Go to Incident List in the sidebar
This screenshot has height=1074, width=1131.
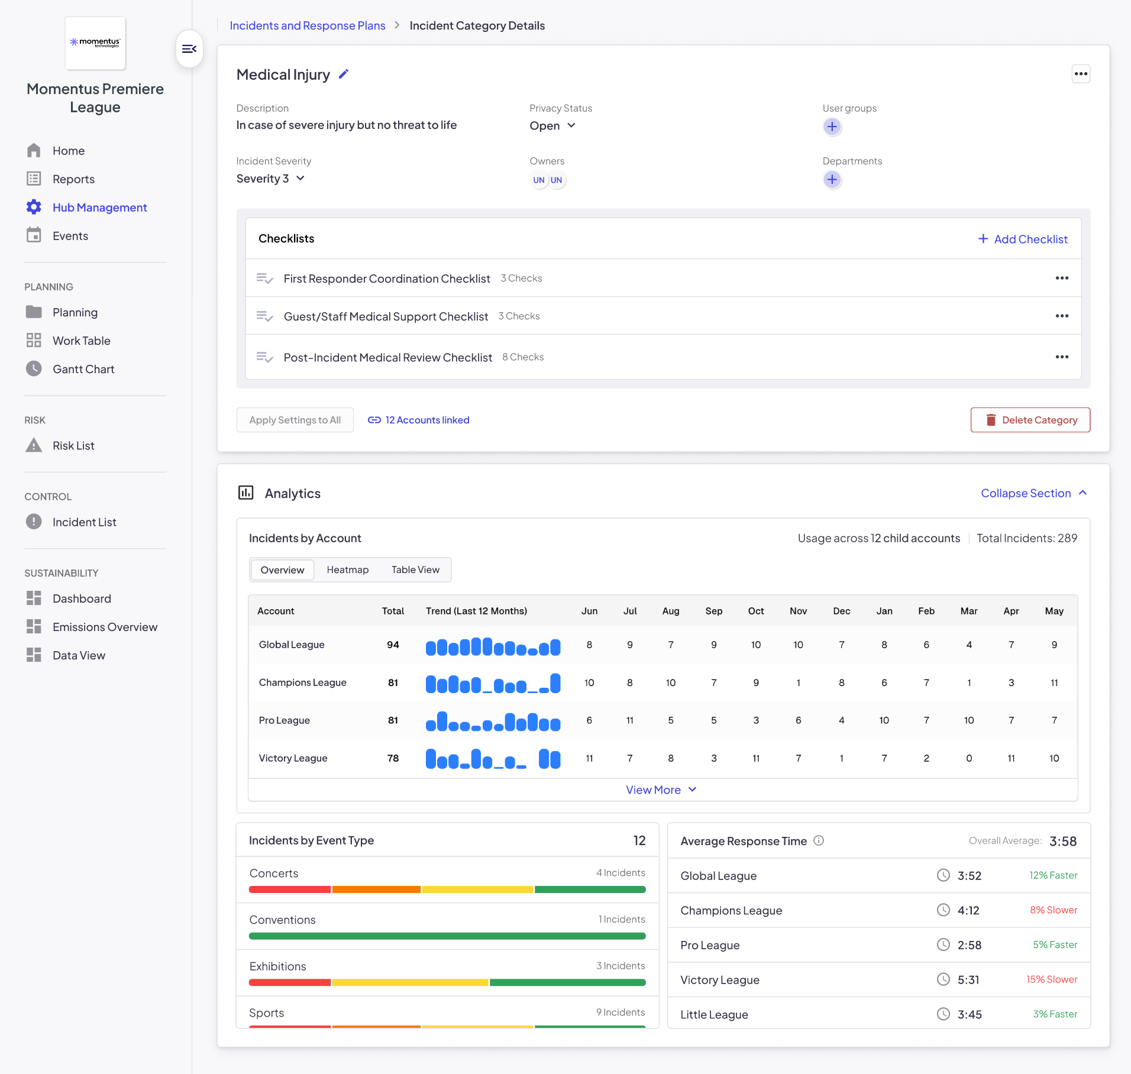tap(71, 522)
